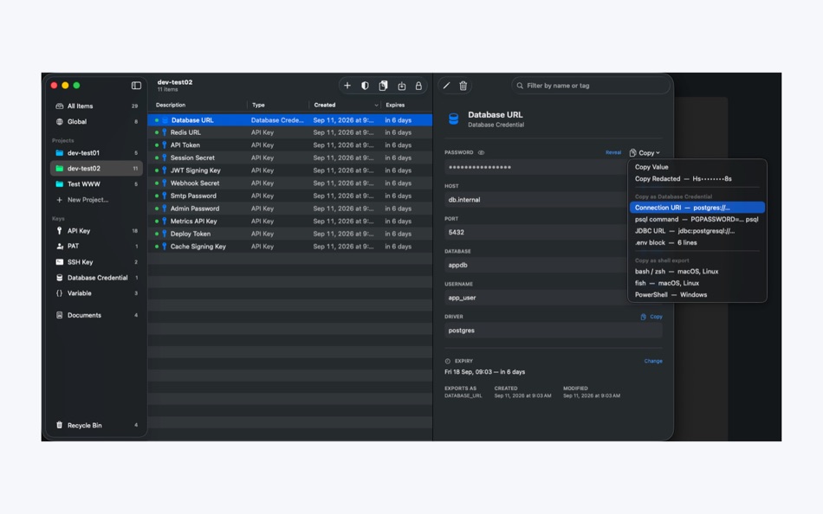Choose bash / zsh shell export
The image size is (823, 514).
coord(697,272)
